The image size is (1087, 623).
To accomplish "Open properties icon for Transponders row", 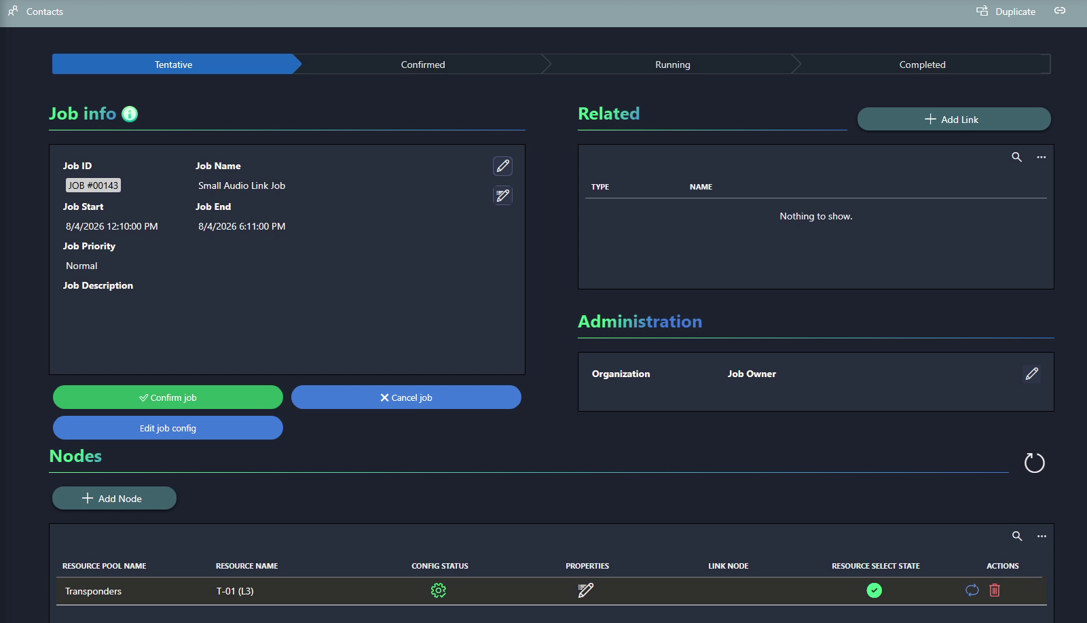I will (586, 590).
